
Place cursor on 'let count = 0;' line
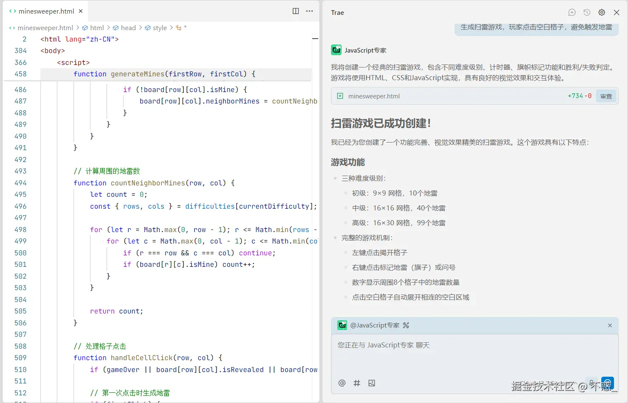[x=118, y=194]
